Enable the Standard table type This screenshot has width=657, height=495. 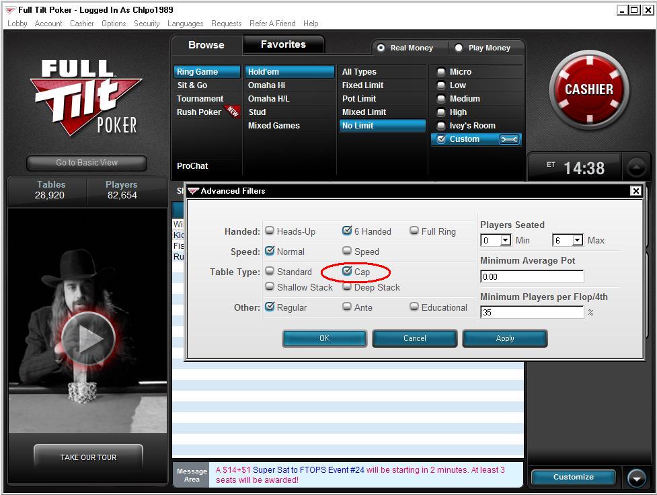tap(270, 271)
